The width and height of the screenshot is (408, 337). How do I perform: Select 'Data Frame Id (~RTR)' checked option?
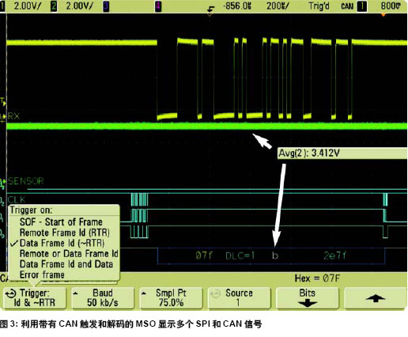pyautogui.click(x=62, y=243)
